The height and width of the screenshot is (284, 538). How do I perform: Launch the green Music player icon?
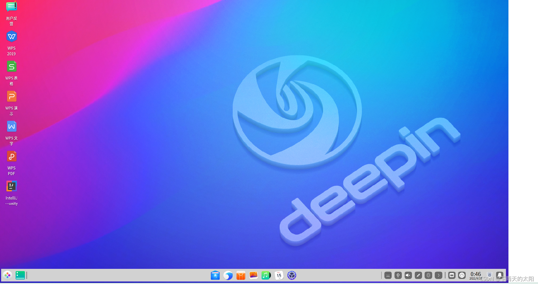pos(266,275)
